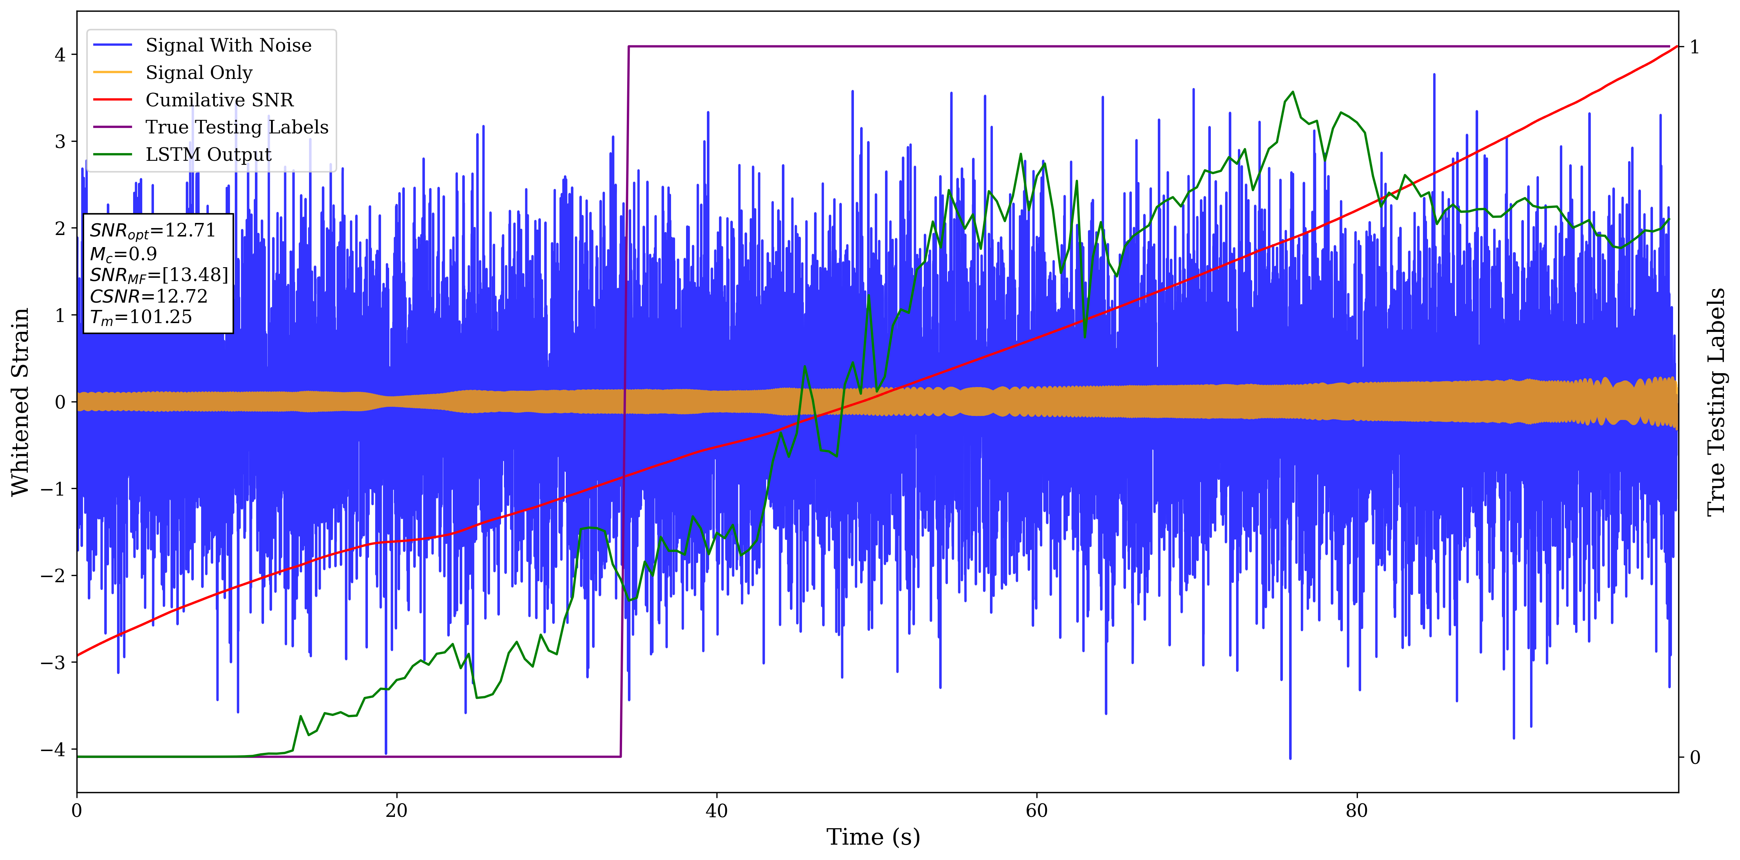Click the 'LSTM Output' legend label
1740x860 pixels.
[x=208, y=155]
